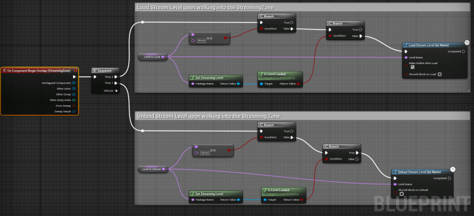Click the None field in the lower equals node
Screen dimensions: 474x216
pos(205,153)
